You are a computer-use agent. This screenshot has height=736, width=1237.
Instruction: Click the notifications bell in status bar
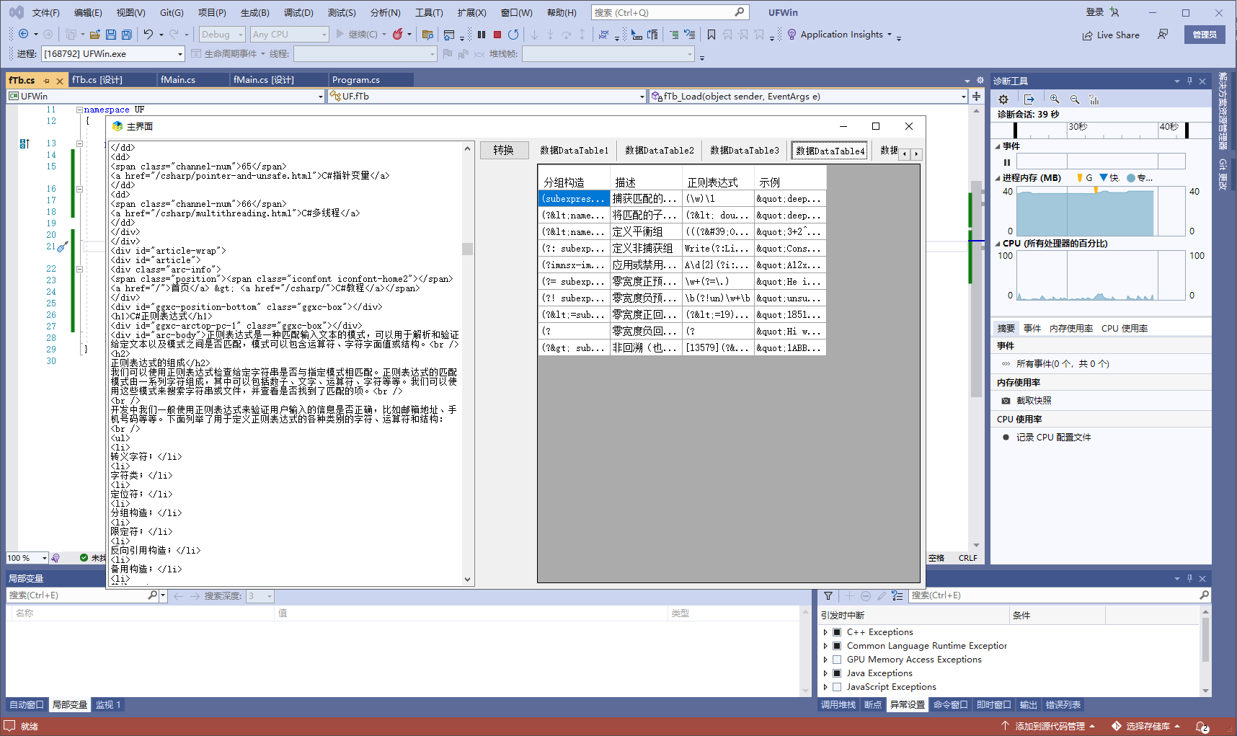pyautogui.click(x=1202, y=727)
